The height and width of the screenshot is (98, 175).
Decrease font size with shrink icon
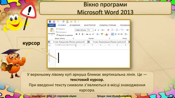pyautogui.click(x=98, y=30)
